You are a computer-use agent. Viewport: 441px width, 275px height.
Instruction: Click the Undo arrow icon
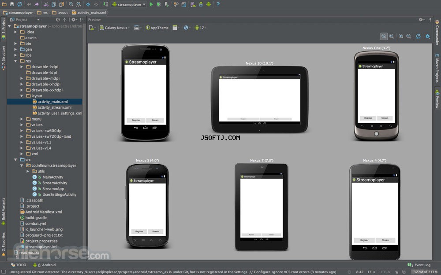[29, 4]
